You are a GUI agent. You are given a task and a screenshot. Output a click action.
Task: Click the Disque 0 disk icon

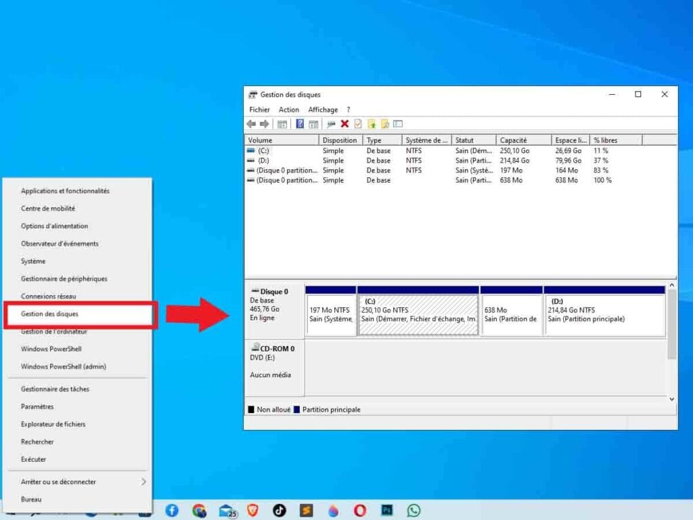(x=255, y=290)
